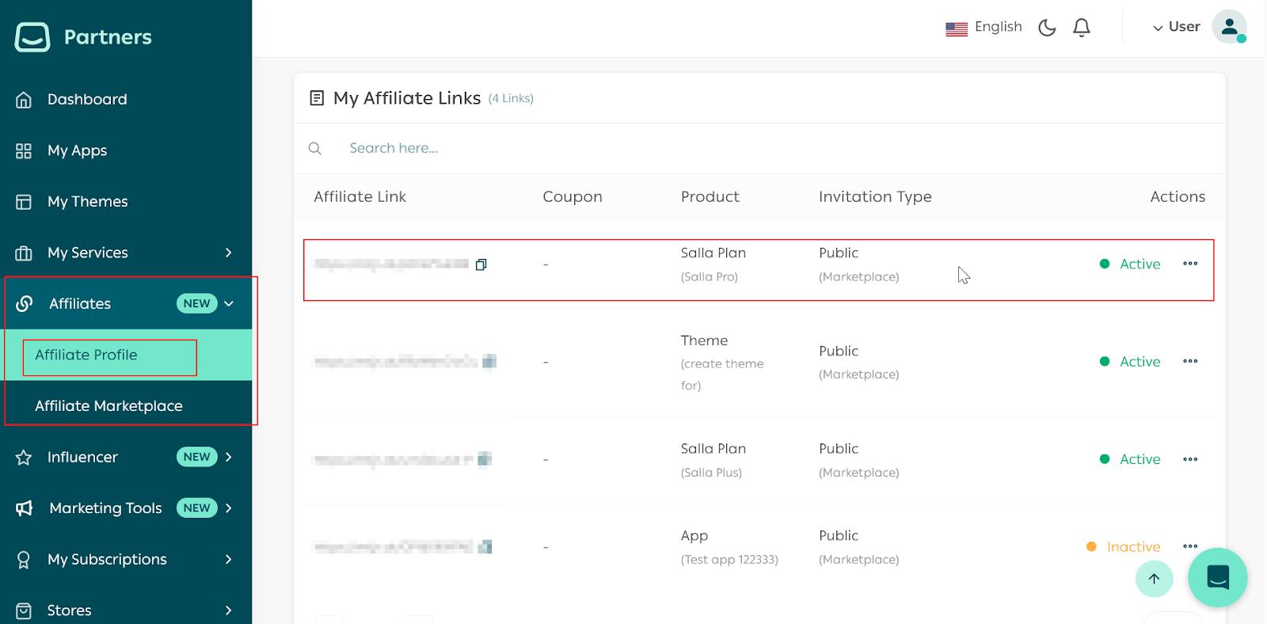The height and width of the screenshot is (624, 1267).
Task: Click the Partners logo icon
Action: (32, 37)
